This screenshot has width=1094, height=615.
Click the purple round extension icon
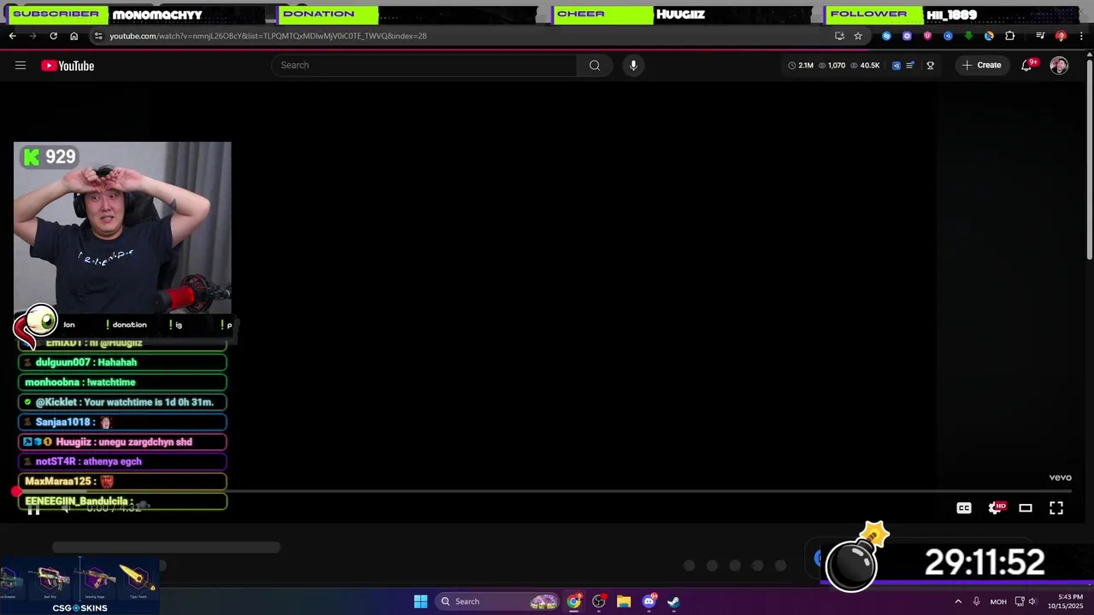click(x=907, y=36)
